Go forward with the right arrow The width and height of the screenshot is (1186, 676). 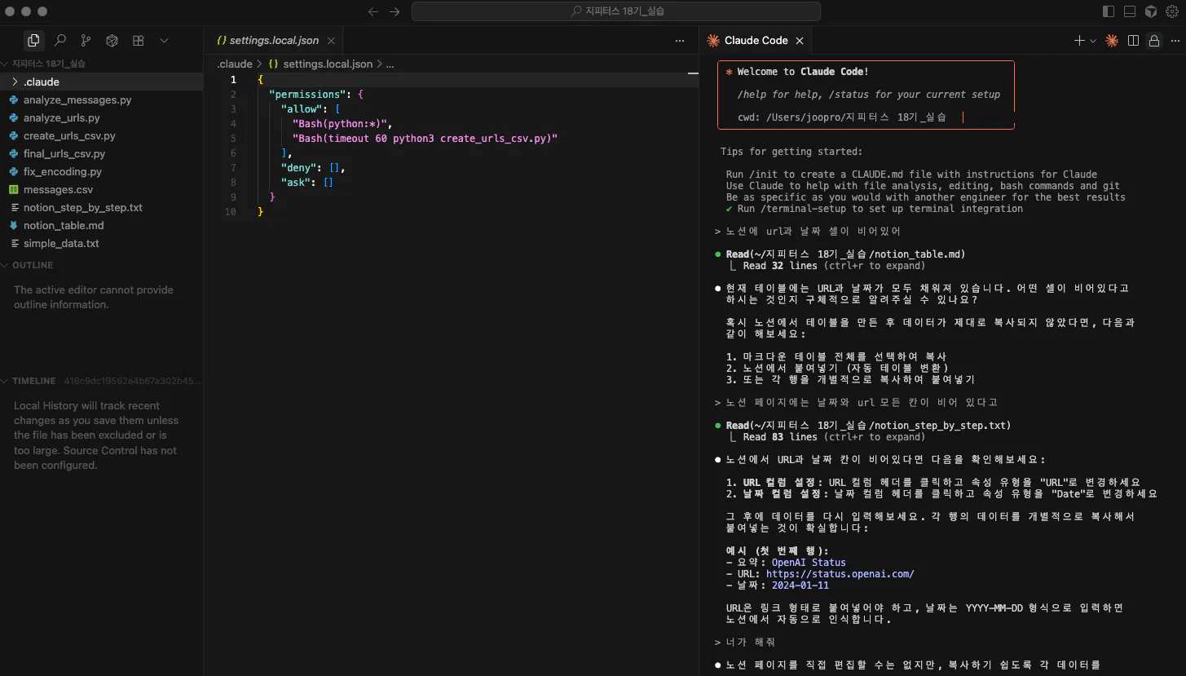(x=395, y=11)
